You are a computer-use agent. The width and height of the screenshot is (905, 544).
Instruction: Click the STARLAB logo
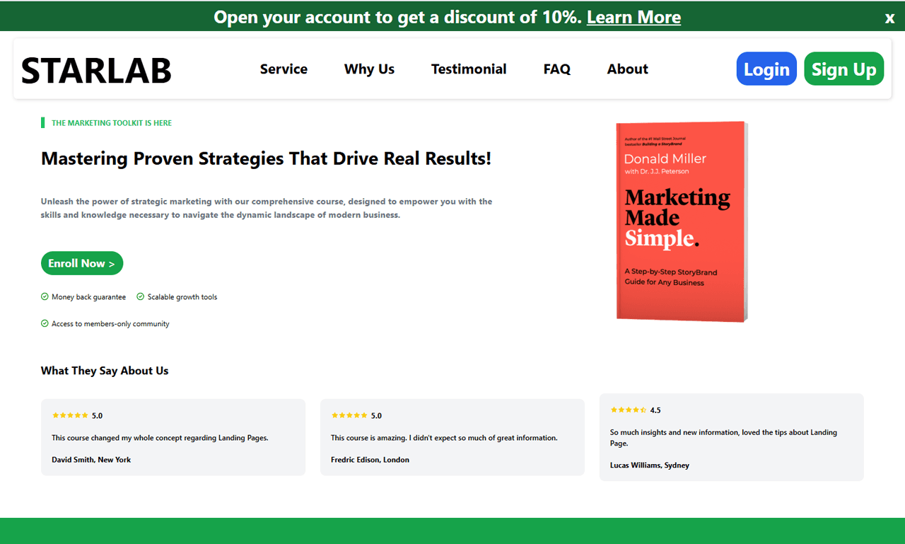pyautogui.click(x=96, y=70)
